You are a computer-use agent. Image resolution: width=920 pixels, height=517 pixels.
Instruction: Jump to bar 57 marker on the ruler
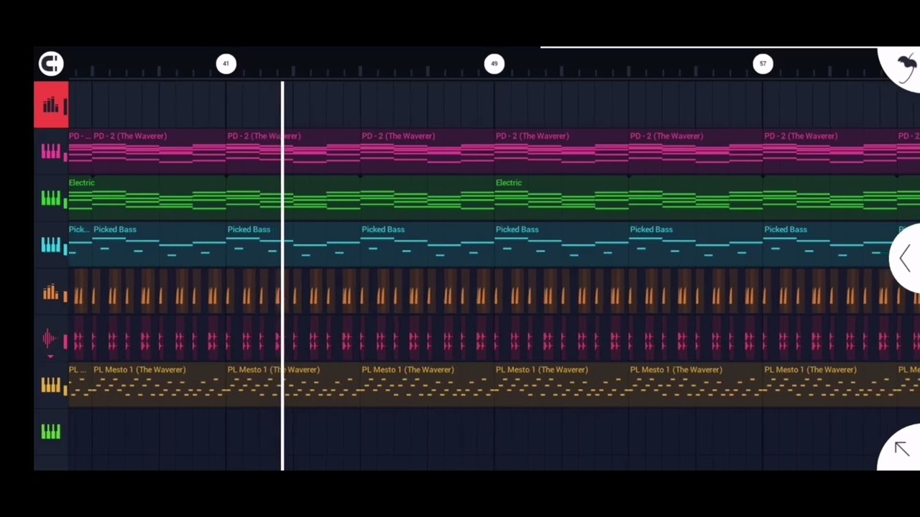pos(763,64)
